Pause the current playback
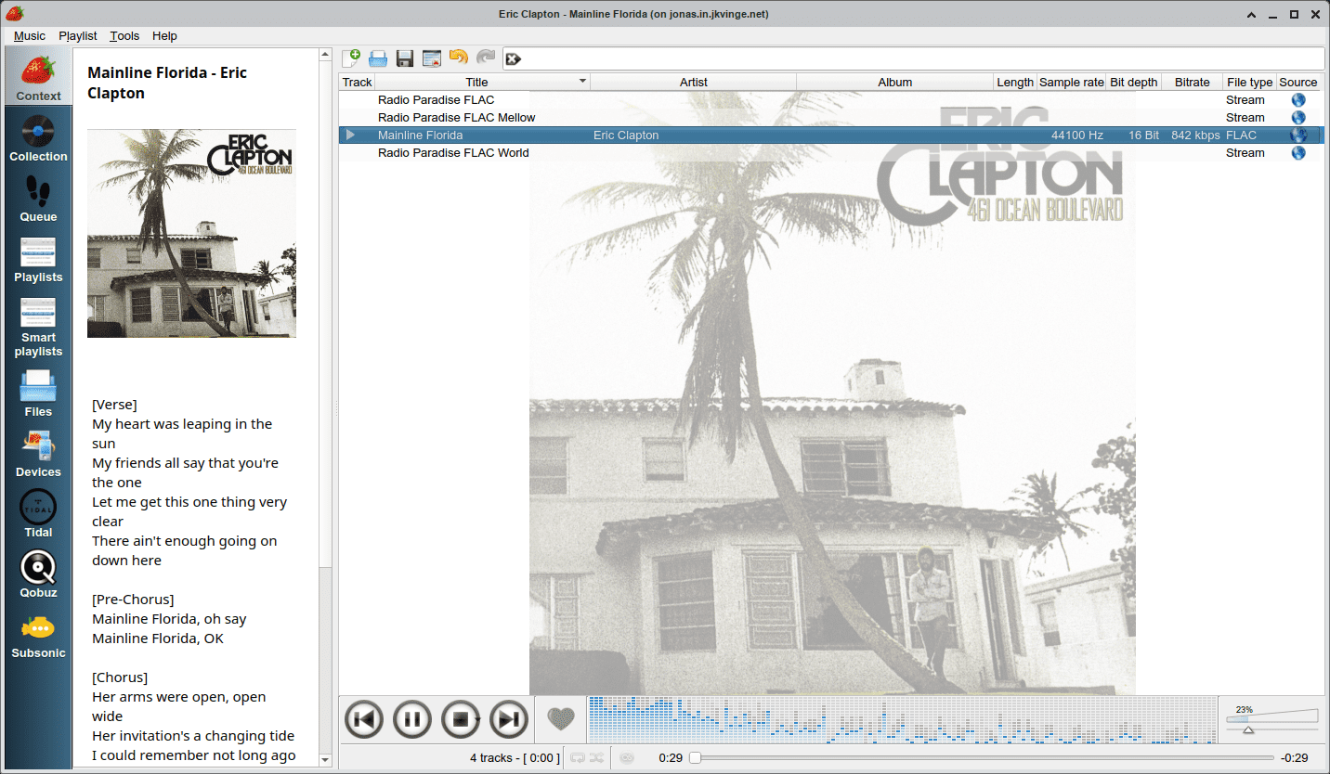The image size is (1330, 774). 412,719
